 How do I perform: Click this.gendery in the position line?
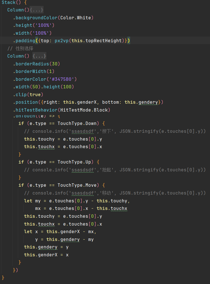[141, 102]
